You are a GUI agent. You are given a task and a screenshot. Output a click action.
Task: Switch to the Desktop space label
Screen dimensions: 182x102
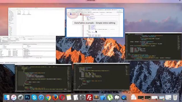[91, 1]
